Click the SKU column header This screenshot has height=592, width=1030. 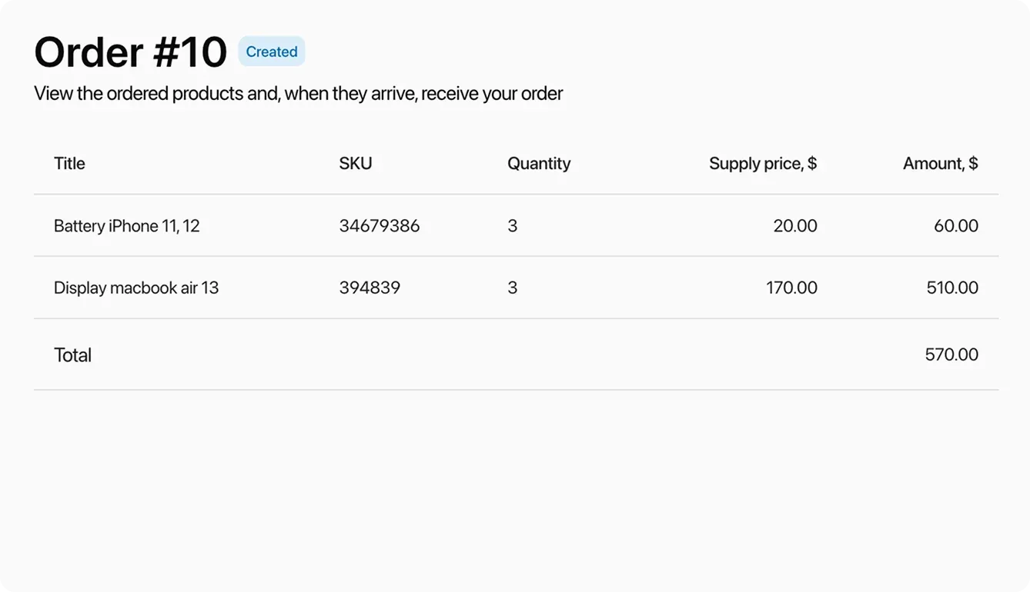click(x=356, y=163)
